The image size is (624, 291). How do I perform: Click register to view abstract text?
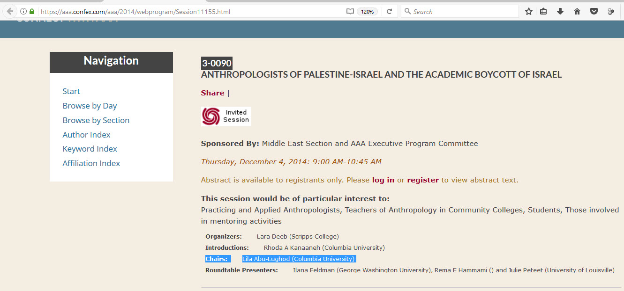coord(422,180)
